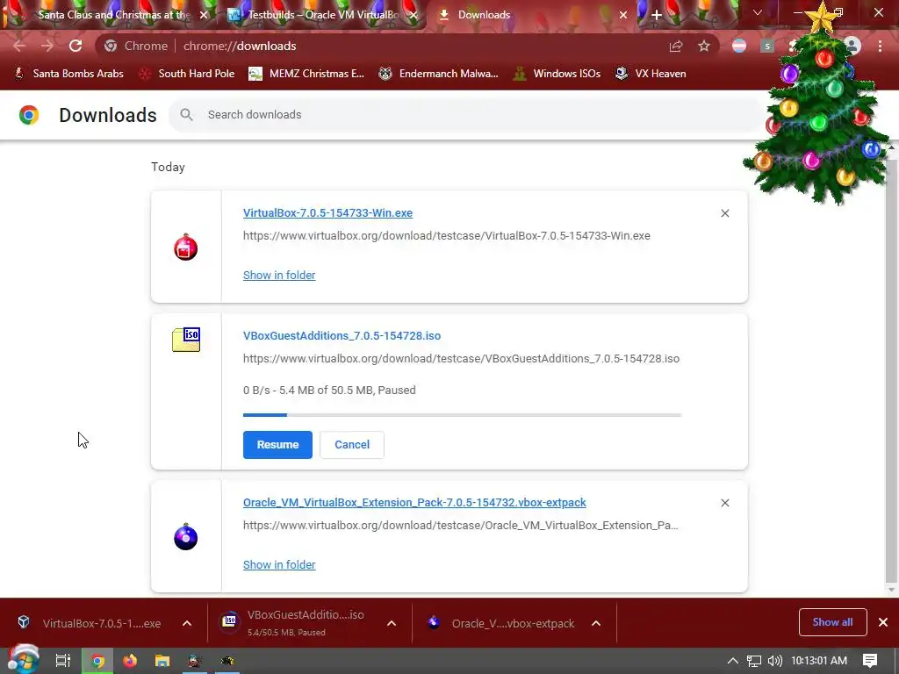Click Chrome icon on taskbar
This screenshot has width=899, height=674.
[x=97, y=661]
